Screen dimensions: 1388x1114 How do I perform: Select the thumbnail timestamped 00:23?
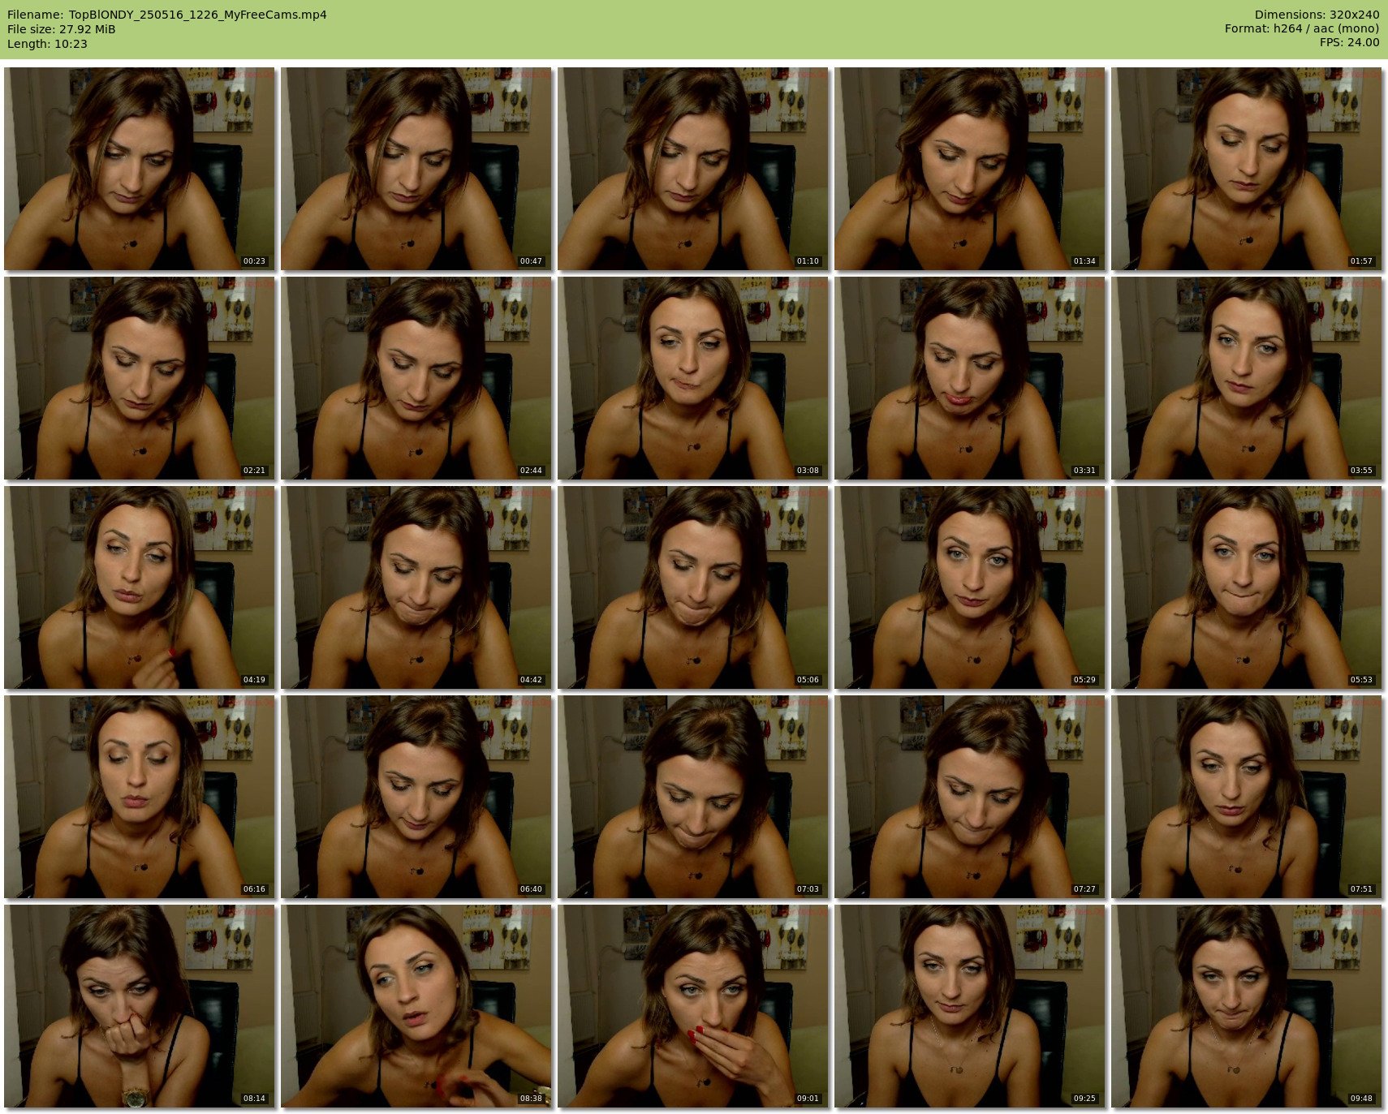tap(140, 168)
